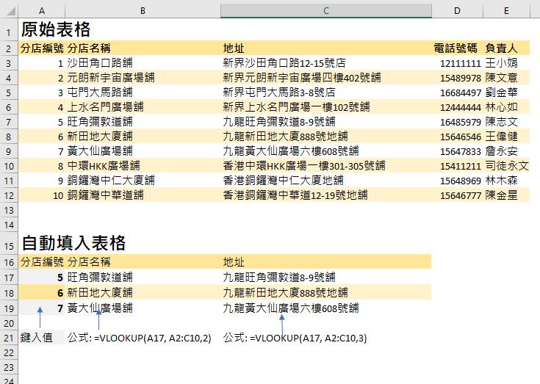Click the title cell 原始表格

[x=56, y=29]
